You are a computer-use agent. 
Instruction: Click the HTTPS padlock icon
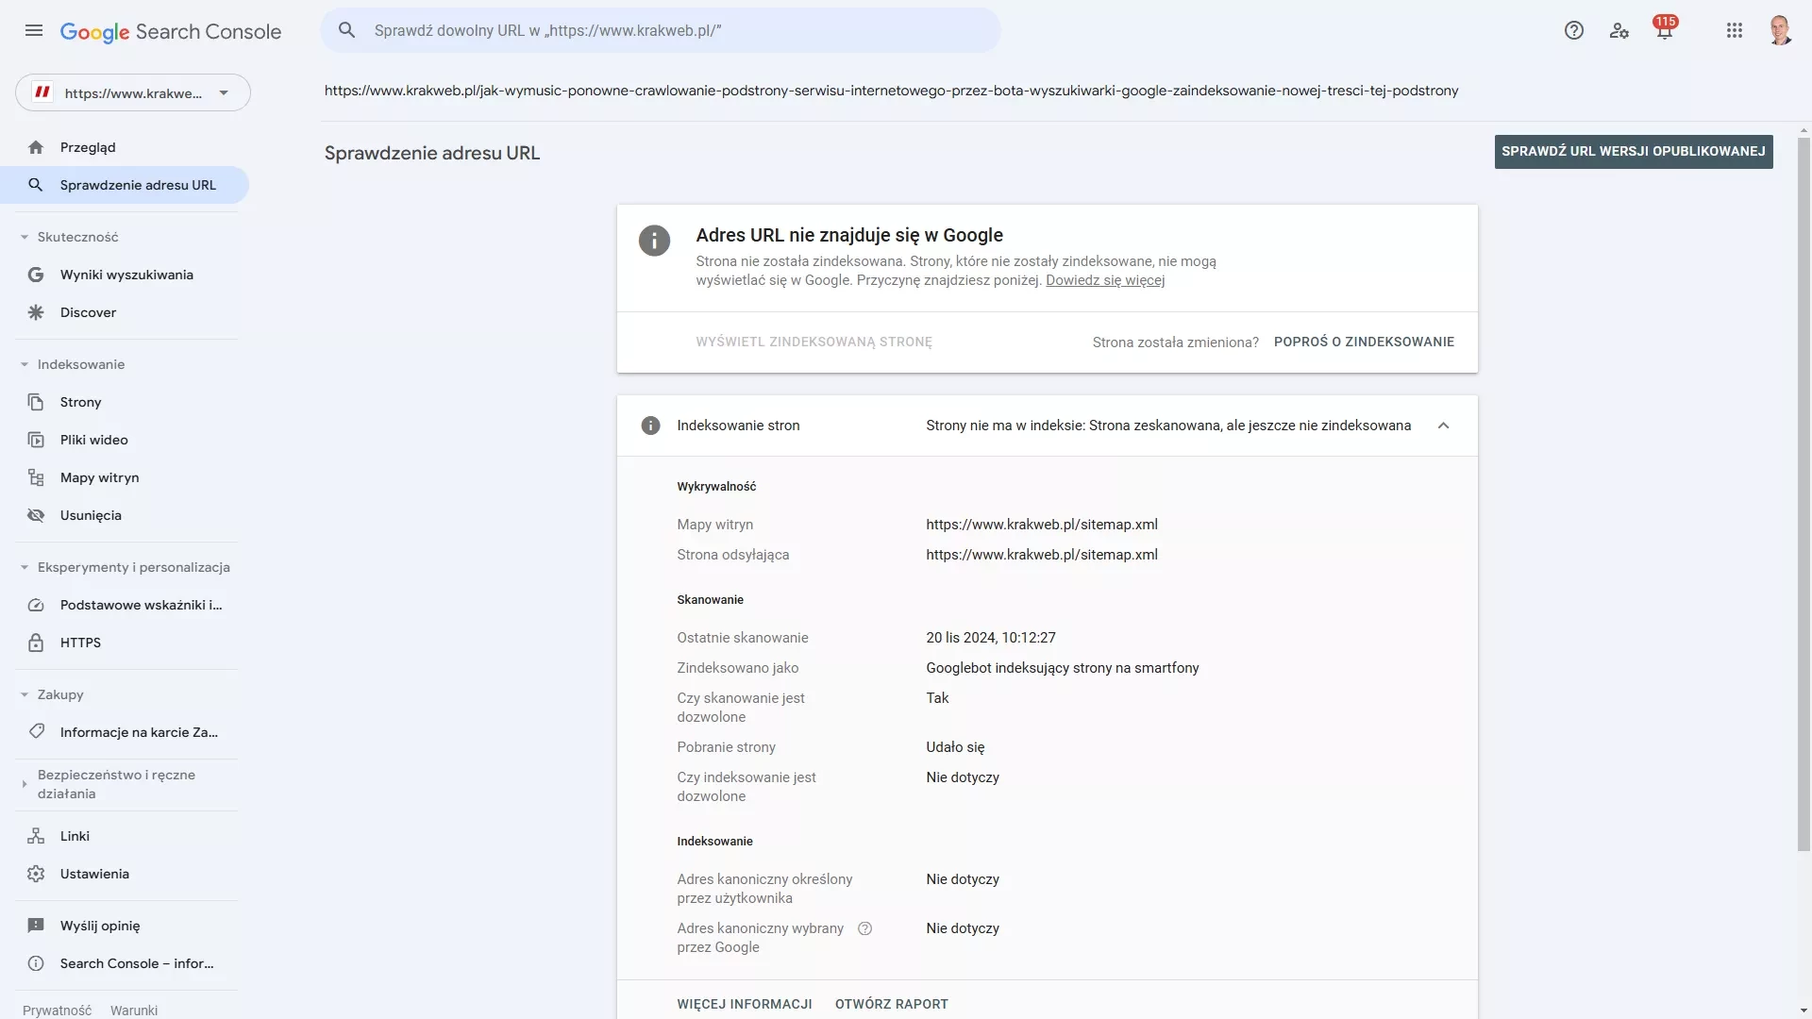coord(36,643)
